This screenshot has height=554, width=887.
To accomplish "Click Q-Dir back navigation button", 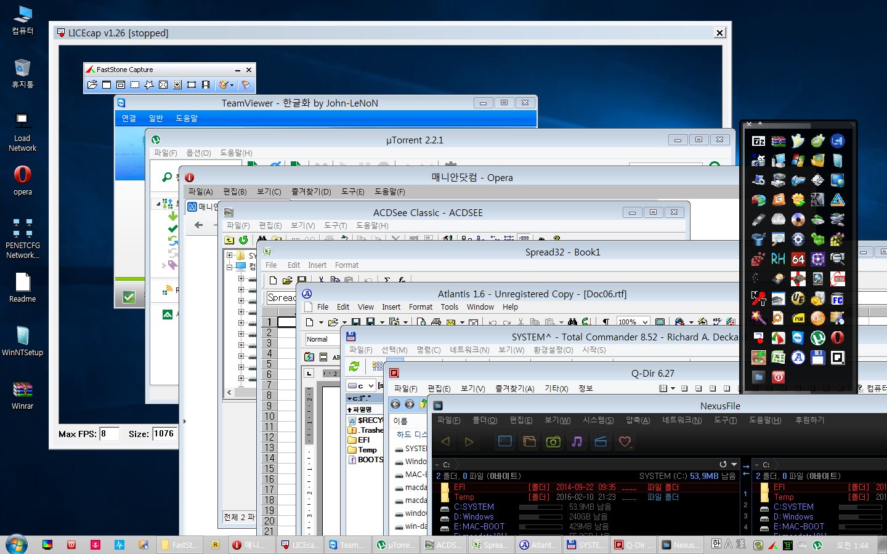I will (x=395, y=404).
